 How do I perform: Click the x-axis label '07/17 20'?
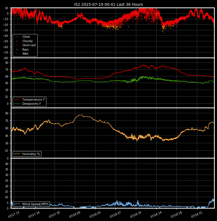[x=54, y=214]
